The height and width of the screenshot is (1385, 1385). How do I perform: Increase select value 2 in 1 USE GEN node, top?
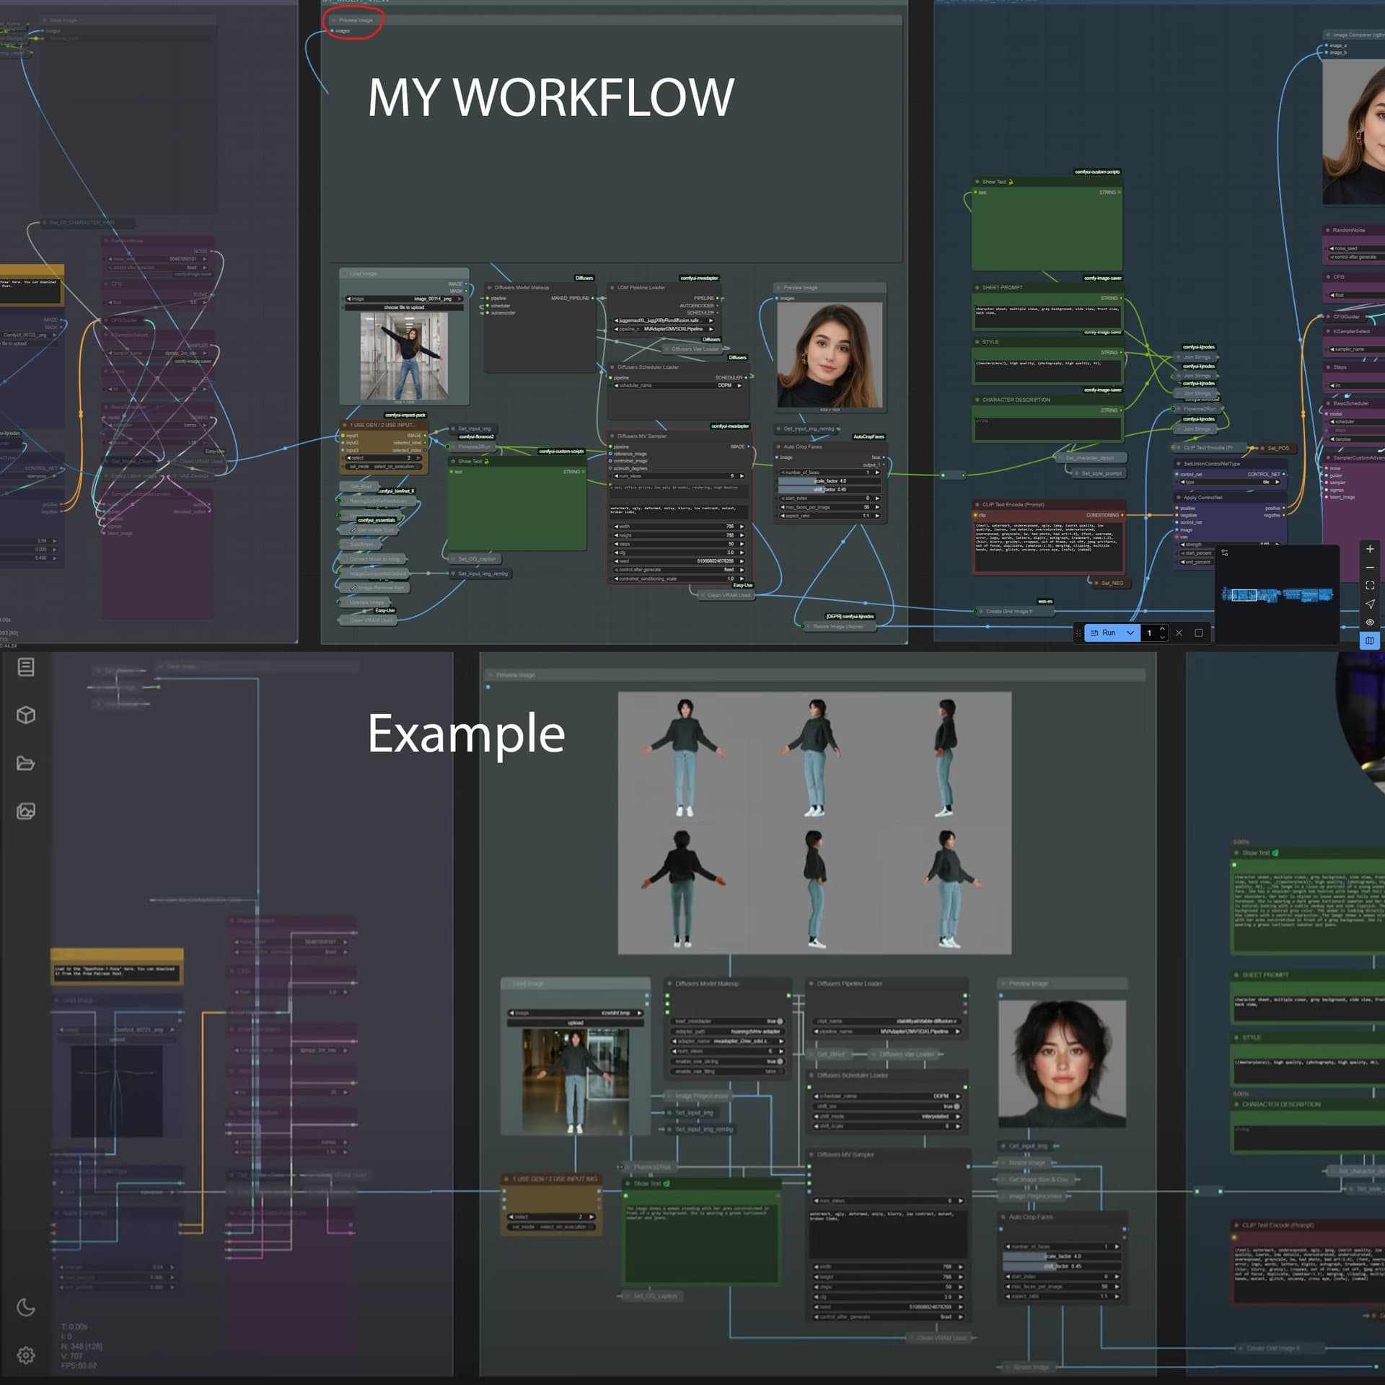tap(418, 458)
